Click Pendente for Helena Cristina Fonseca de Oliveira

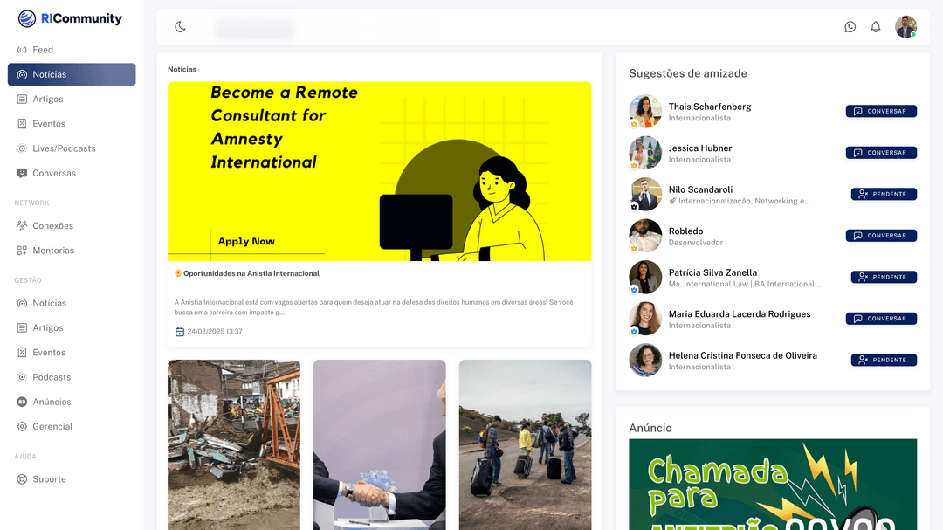point(884,361)
